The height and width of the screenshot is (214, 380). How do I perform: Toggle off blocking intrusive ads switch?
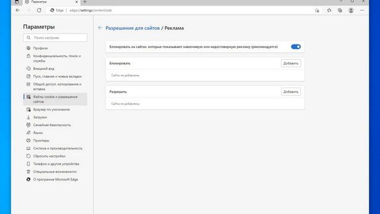pyautogui.click(x=296, y=46)
